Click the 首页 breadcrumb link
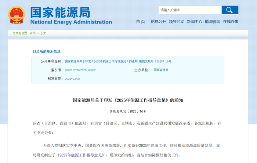Viewport: 257px width, 163px height. pos(33,33)
